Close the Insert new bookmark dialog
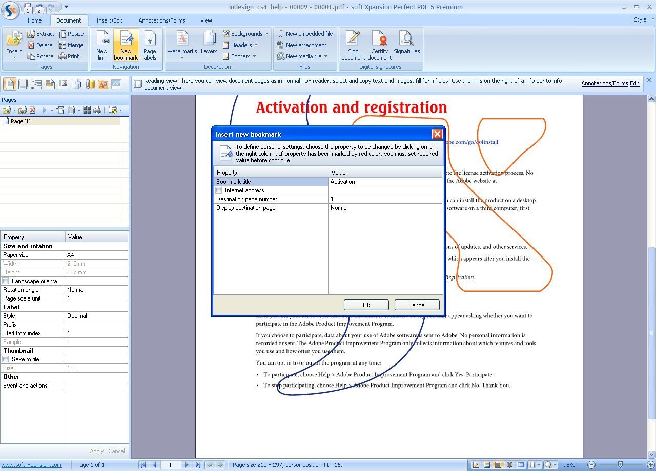656x471 pixels. (437, 134)
